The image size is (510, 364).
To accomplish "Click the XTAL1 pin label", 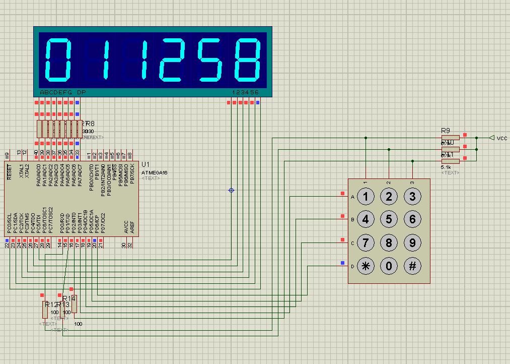I will [x=21, y=171].
